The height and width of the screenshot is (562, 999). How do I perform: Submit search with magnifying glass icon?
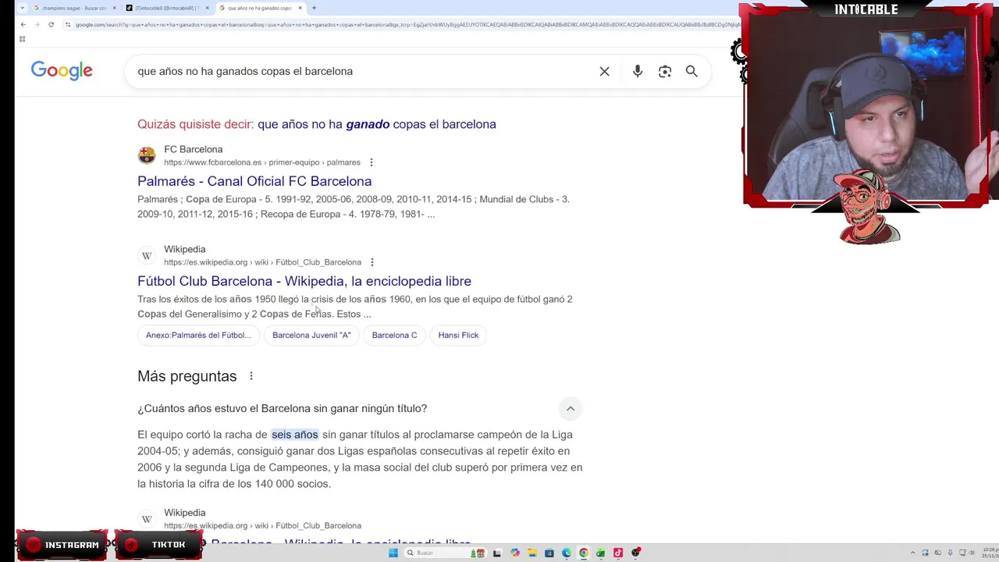click(x=691, y=71)
